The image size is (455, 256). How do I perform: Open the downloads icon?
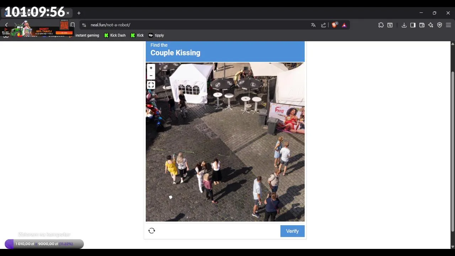tap(404, 25)
